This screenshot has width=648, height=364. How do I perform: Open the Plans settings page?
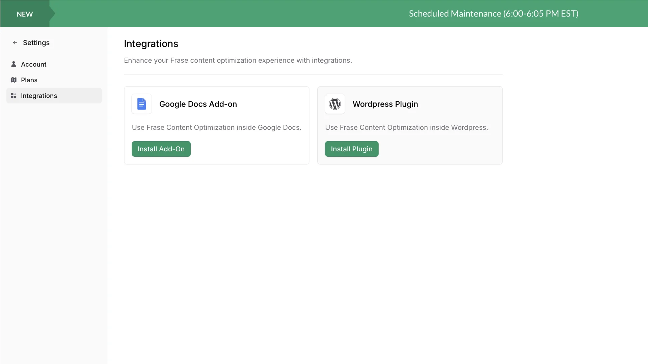pos(29,80)
